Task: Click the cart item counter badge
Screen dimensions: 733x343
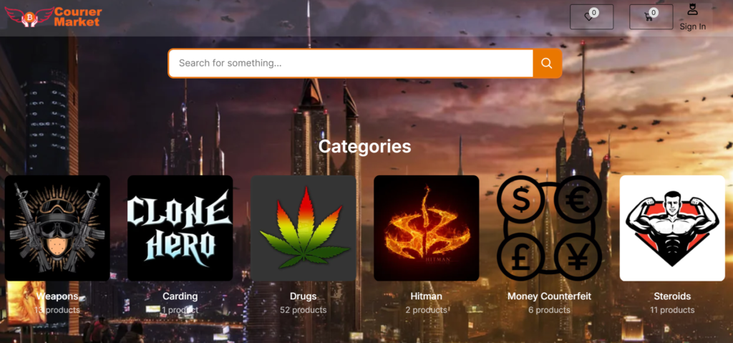Action: pos(654,13)
